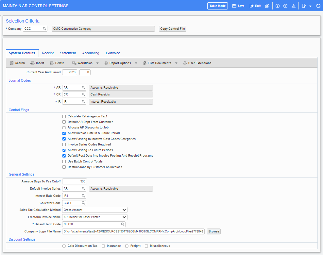Click the Insert icon on the toolbar

point(37,63)
